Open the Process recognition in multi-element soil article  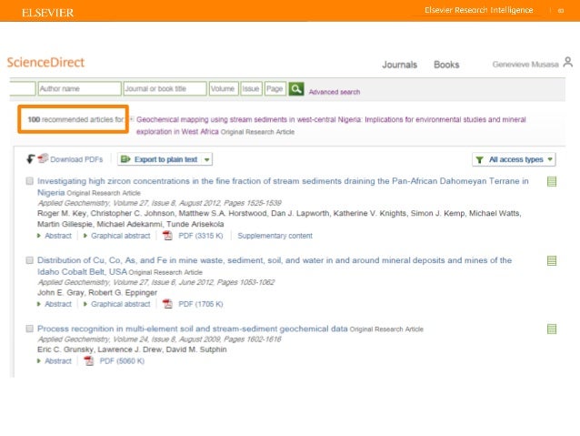[x=193, y=329]
